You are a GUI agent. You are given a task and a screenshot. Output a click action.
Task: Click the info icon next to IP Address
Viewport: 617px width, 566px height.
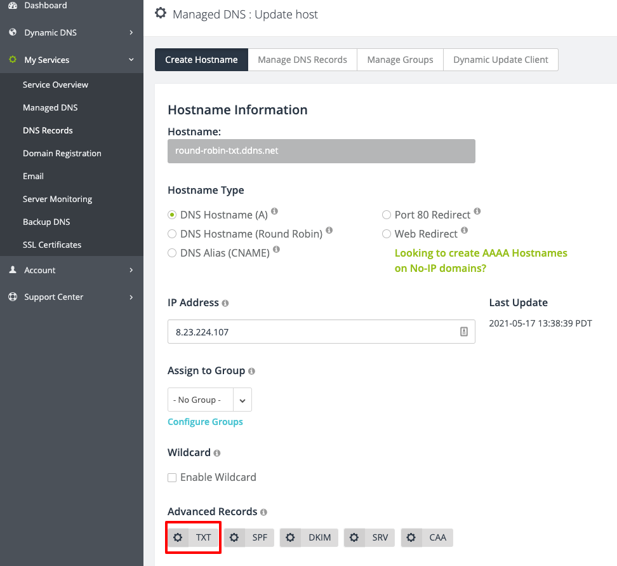click(225, 303)
